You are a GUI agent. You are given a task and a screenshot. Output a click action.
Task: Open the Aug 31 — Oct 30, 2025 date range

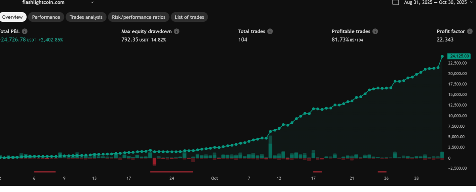pyautogui.click(x=435, y=2)
